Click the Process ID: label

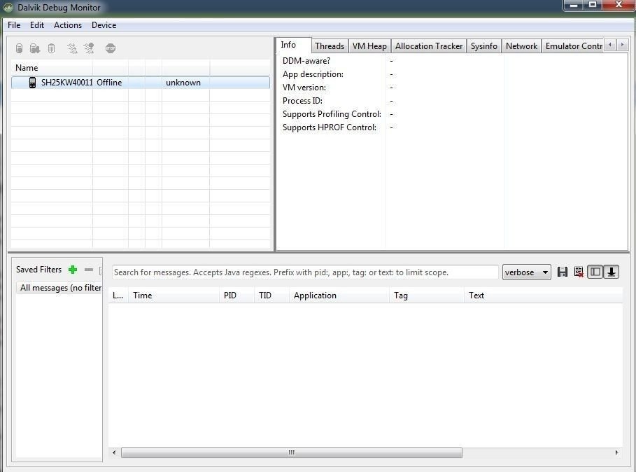tap(302, 101)
